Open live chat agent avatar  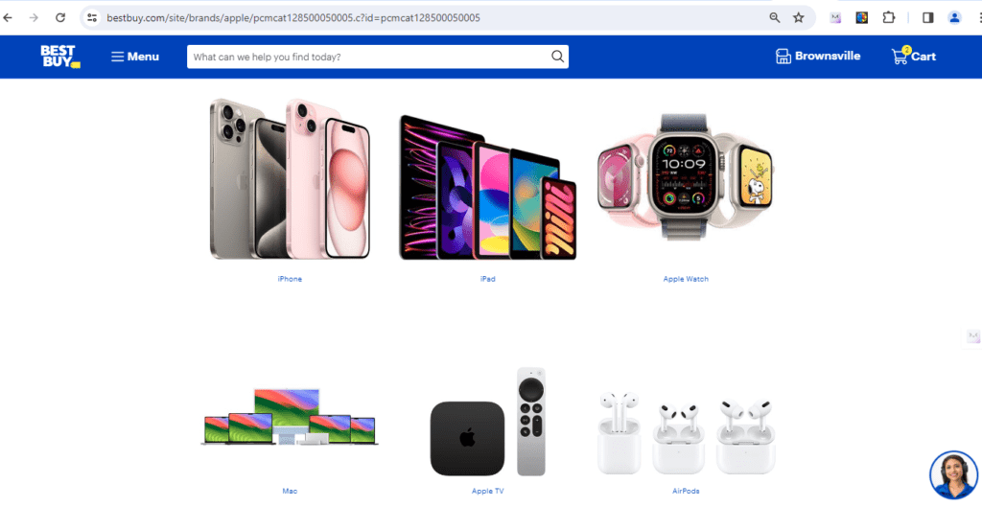954,474
